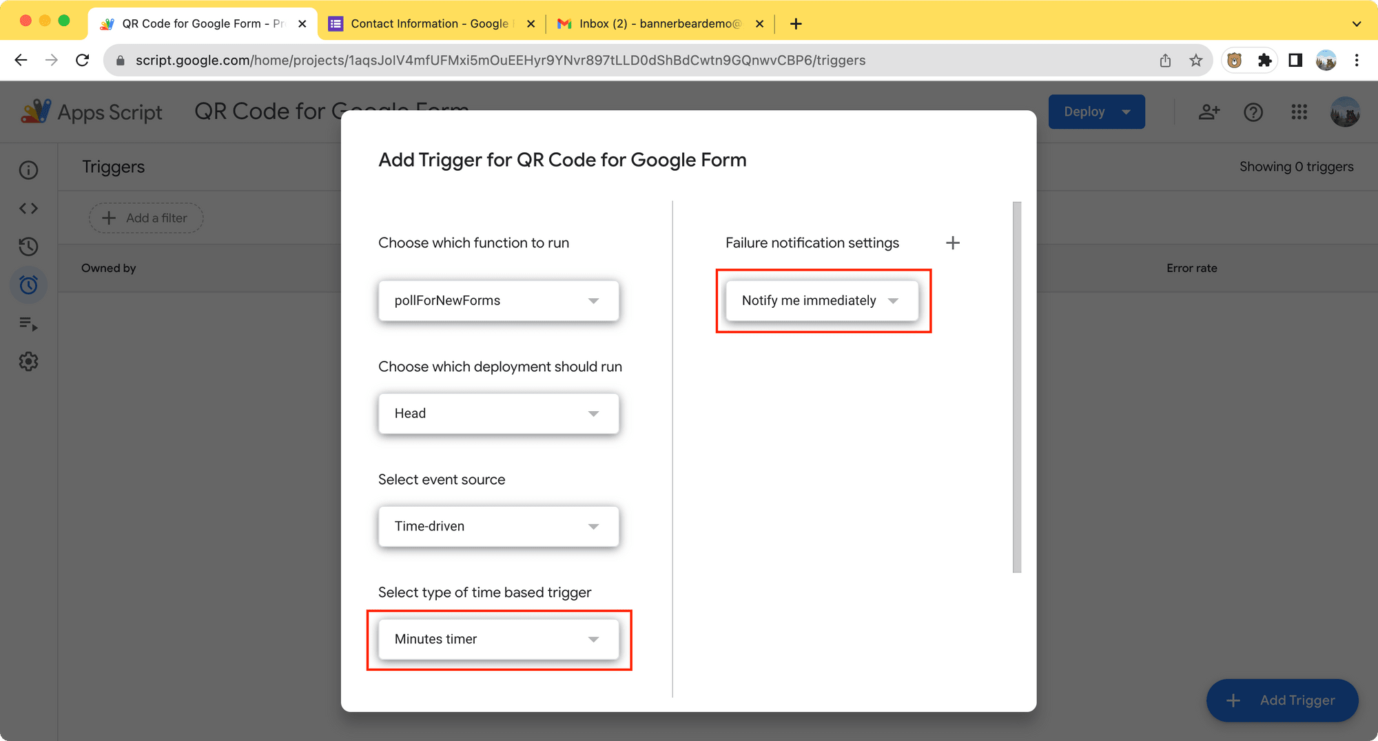Open Project Settings gear in sidebar
Image resolution: width=1378 pixels, height=741 pixels.
coord(28,362)
